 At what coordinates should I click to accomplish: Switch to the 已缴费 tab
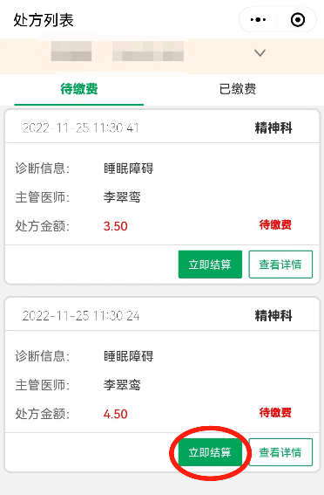[x=238, y=89]
